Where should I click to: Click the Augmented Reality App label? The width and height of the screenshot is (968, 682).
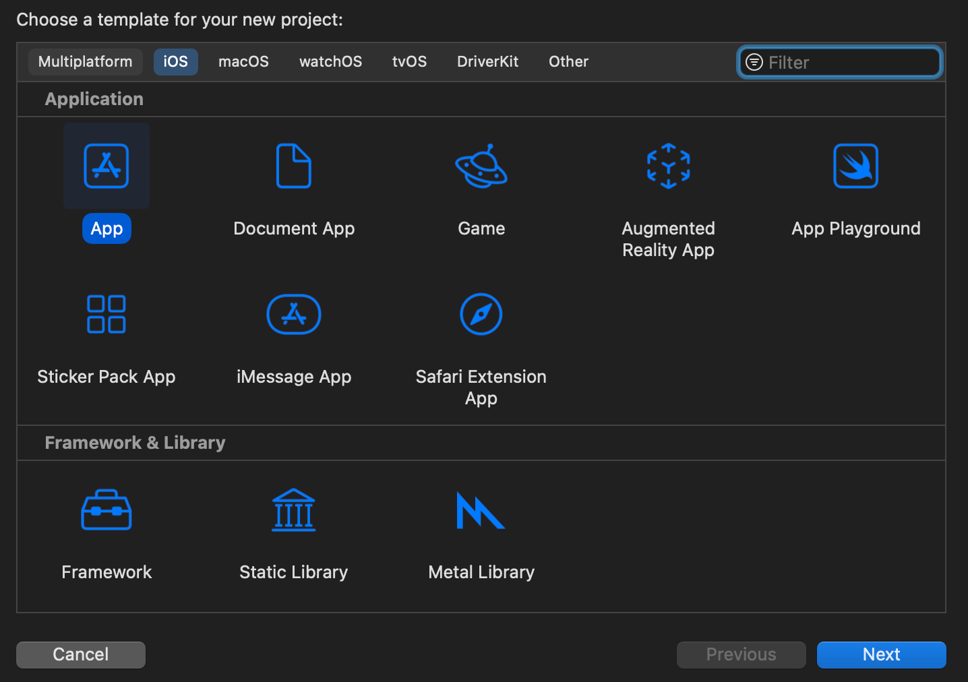[668, 239]
